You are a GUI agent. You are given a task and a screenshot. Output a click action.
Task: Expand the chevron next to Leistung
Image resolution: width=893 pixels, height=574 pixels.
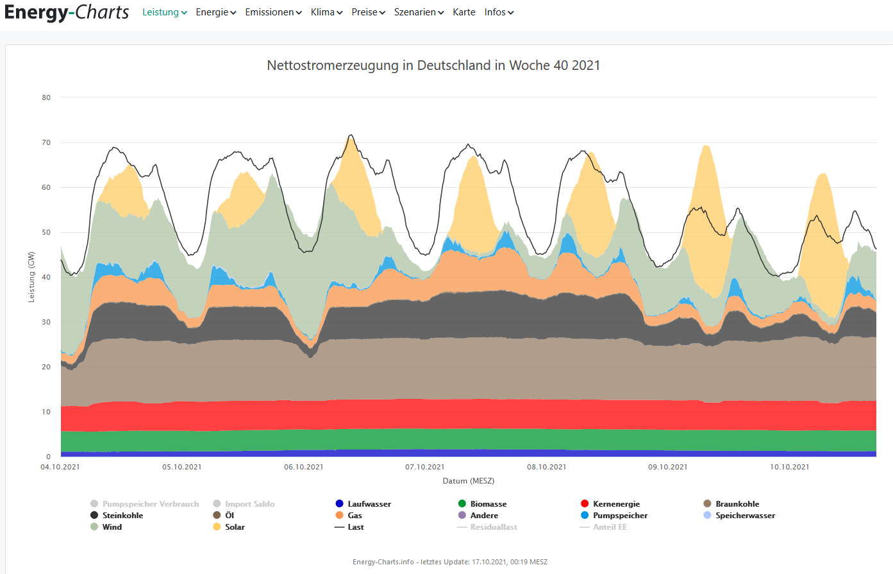point(184,13)
